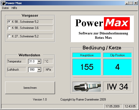The width and height of the screenshot is (139, 110).
Task: Click the °C unit label
Action: pyautogui.click(x=48, y=61)
